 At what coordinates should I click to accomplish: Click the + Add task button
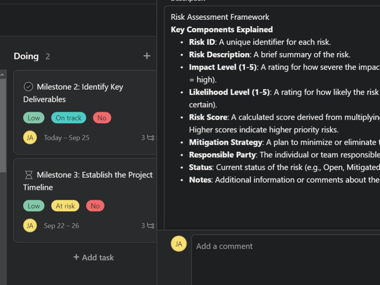click(x=93, y=257)
